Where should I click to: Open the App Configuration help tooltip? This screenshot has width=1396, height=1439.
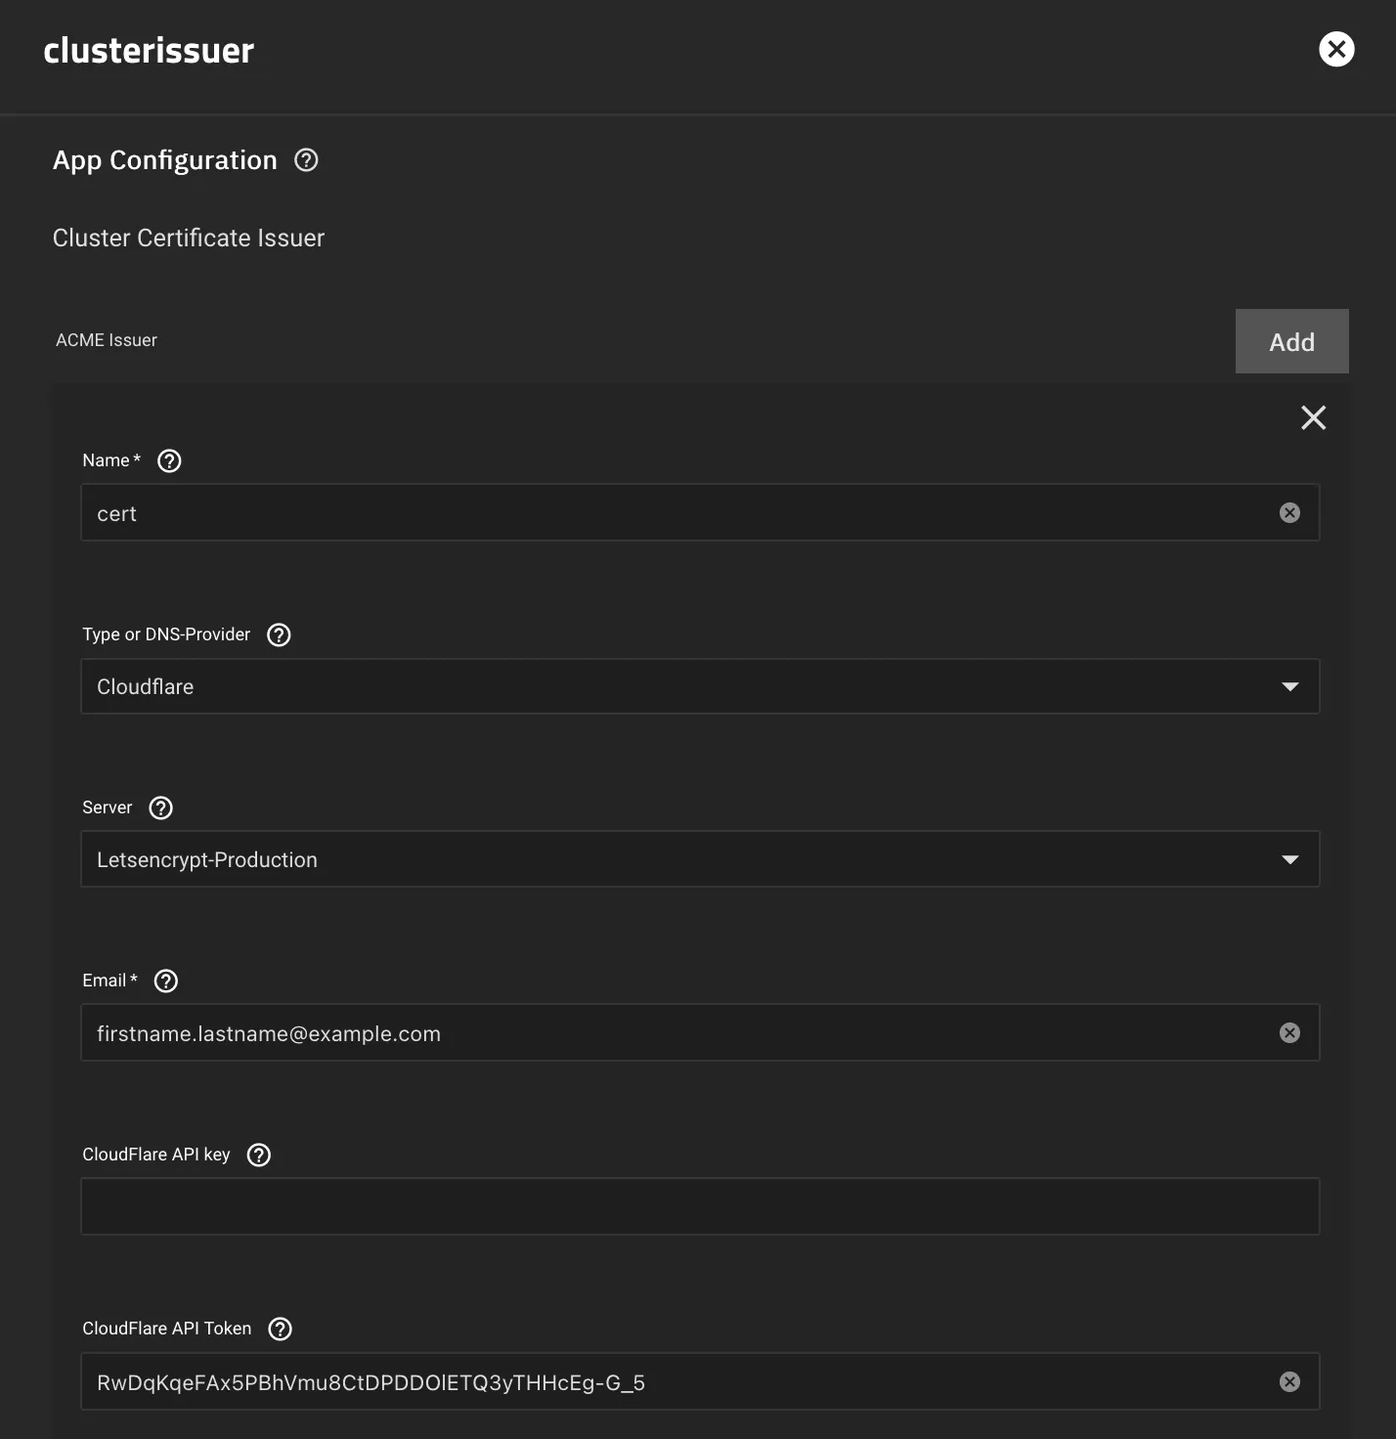pos(305,160)
